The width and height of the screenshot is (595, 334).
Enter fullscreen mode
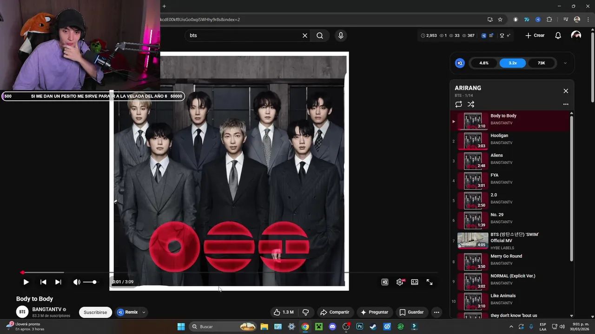tap(430, 282)
